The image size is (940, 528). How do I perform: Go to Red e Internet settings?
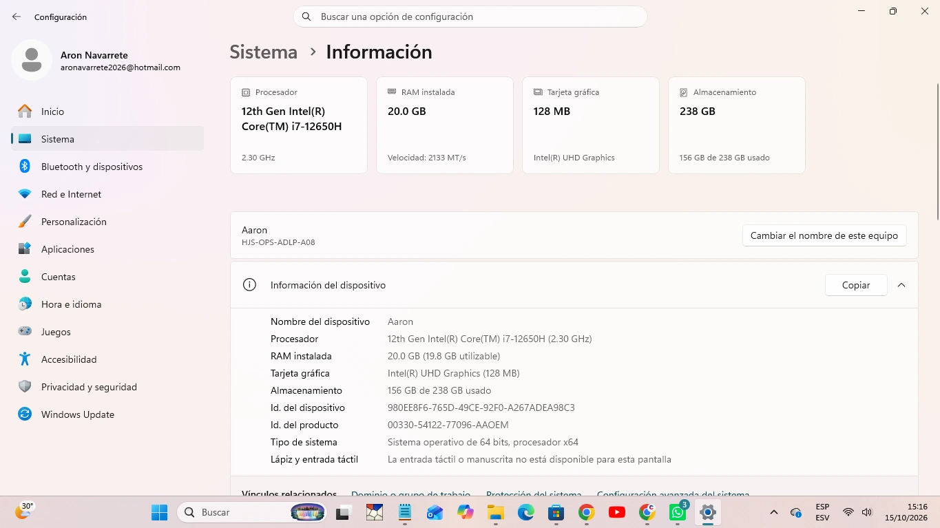coord(107,194)
